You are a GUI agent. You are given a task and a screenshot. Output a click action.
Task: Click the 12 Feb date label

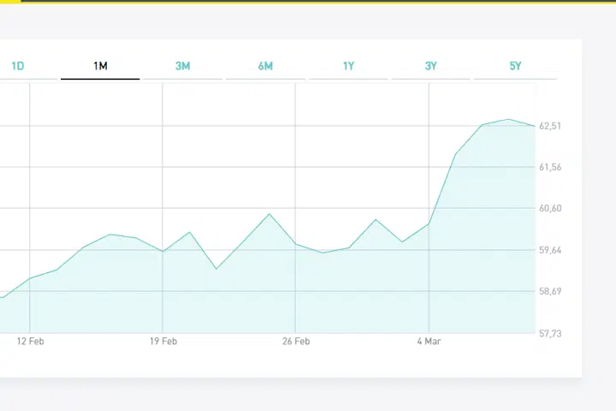(x=31, y=342)
